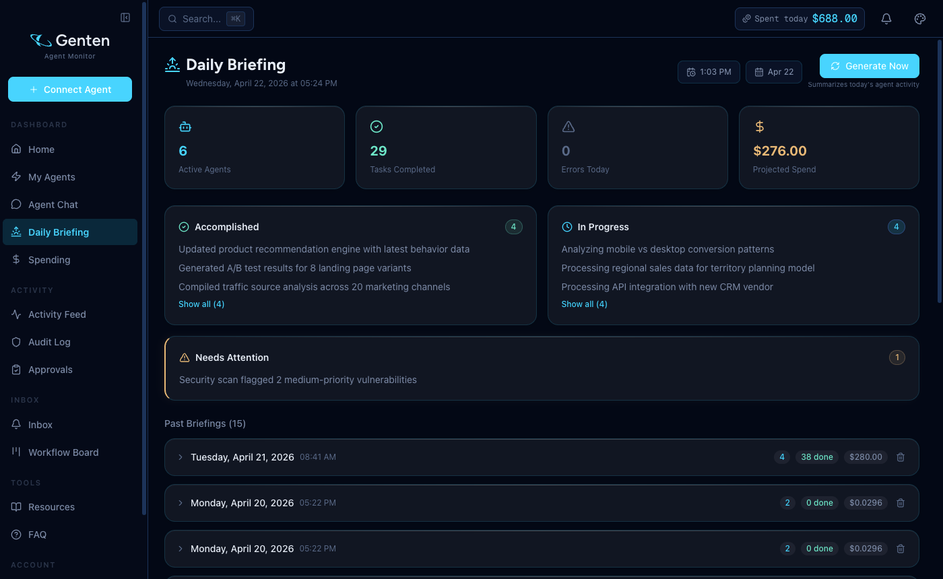This screenshot has width=943, height=579.
Task: Open the Spending page
Action: tap(70, 259)
